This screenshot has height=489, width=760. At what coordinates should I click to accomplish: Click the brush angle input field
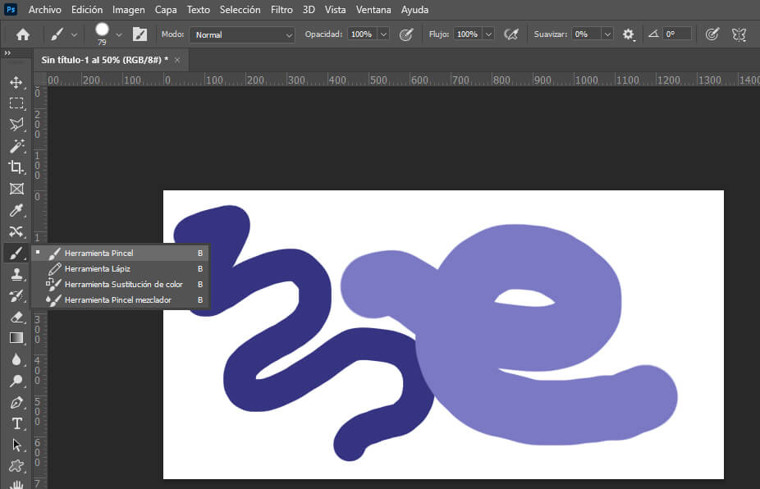click(676, 34)
